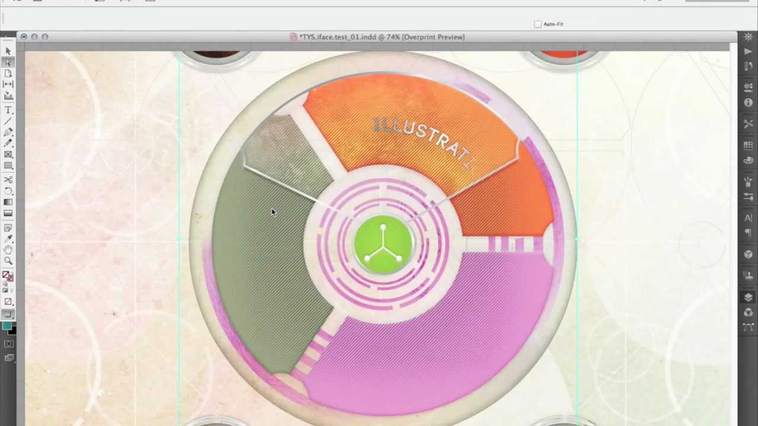Open the Color palette panel icon
758x426 pixels.
click(749, 160)
